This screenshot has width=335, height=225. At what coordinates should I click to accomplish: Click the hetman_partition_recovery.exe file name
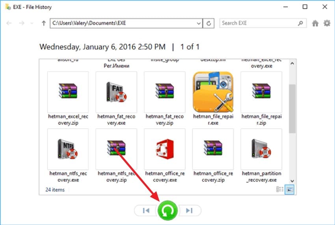tap(261, 177)
